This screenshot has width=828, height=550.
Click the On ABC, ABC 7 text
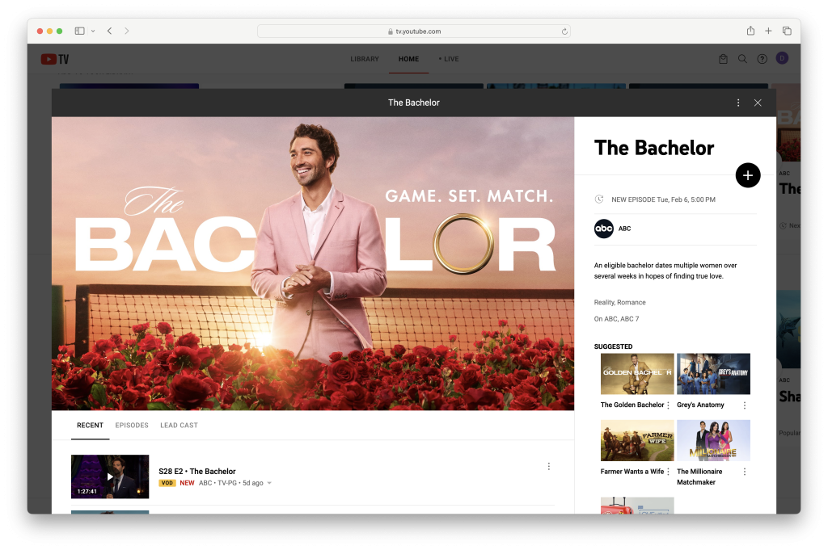(x=616, y=319)
